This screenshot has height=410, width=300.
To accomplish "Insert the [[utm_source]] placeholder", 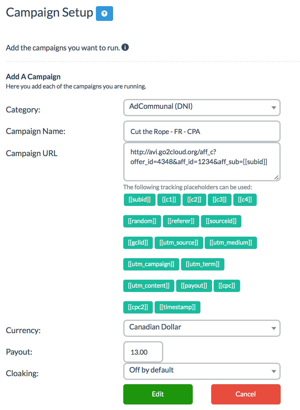I will tap(179, 243).
